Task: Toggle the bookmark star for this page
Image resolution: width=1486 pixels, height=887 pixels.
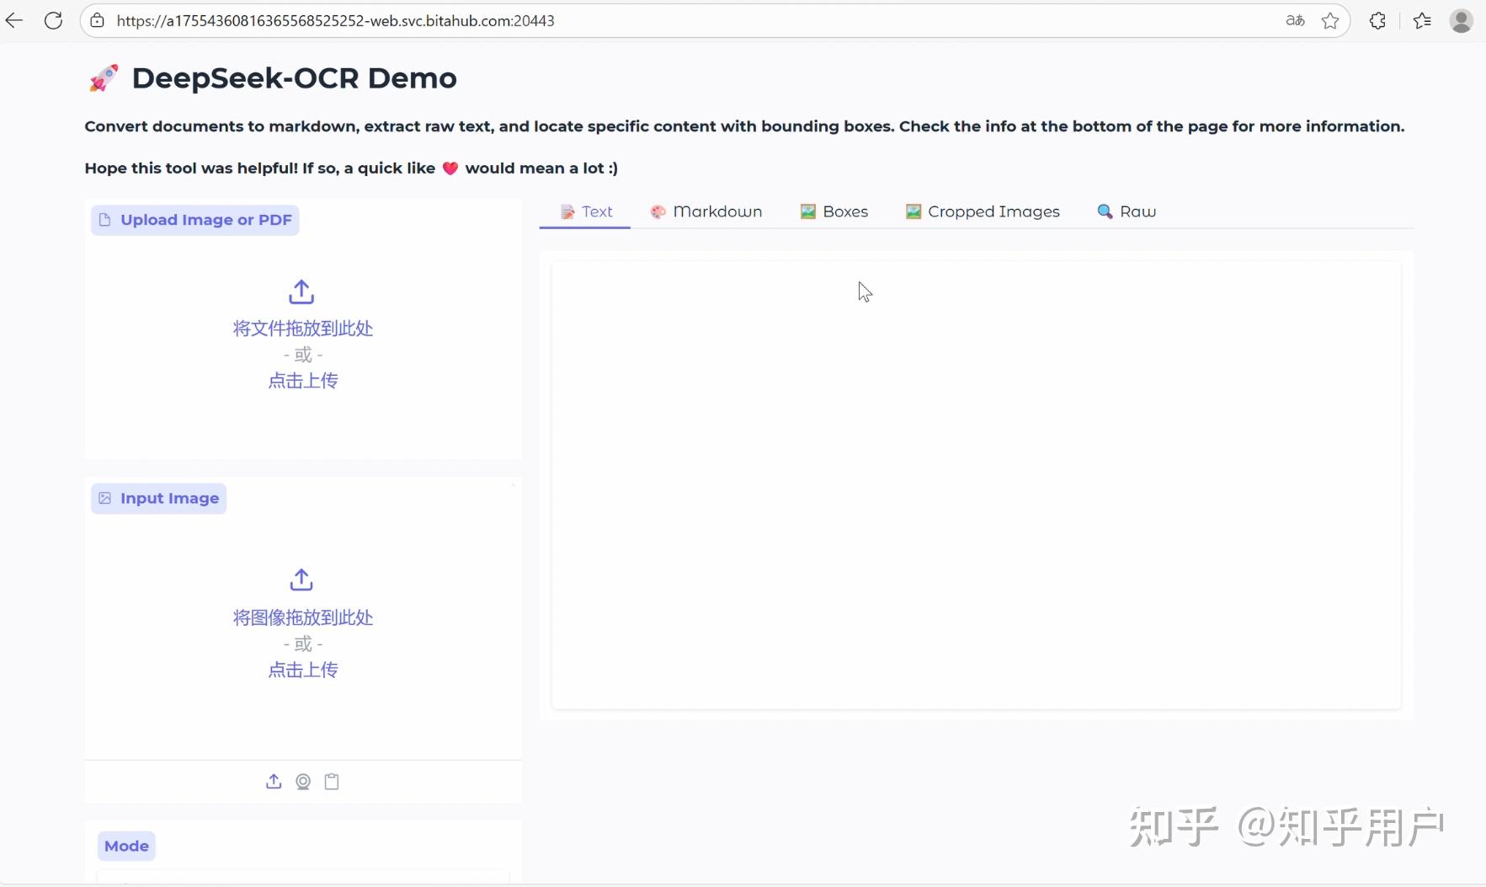Action: click(1330, 20)
